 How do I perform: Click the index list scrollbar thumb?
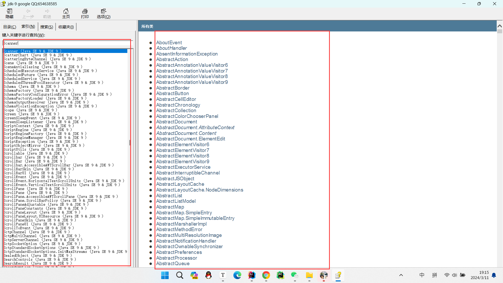[x=130, y=143]
